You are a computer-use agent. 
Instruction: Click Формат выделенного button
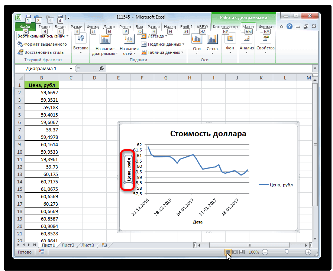pos(42,44)
